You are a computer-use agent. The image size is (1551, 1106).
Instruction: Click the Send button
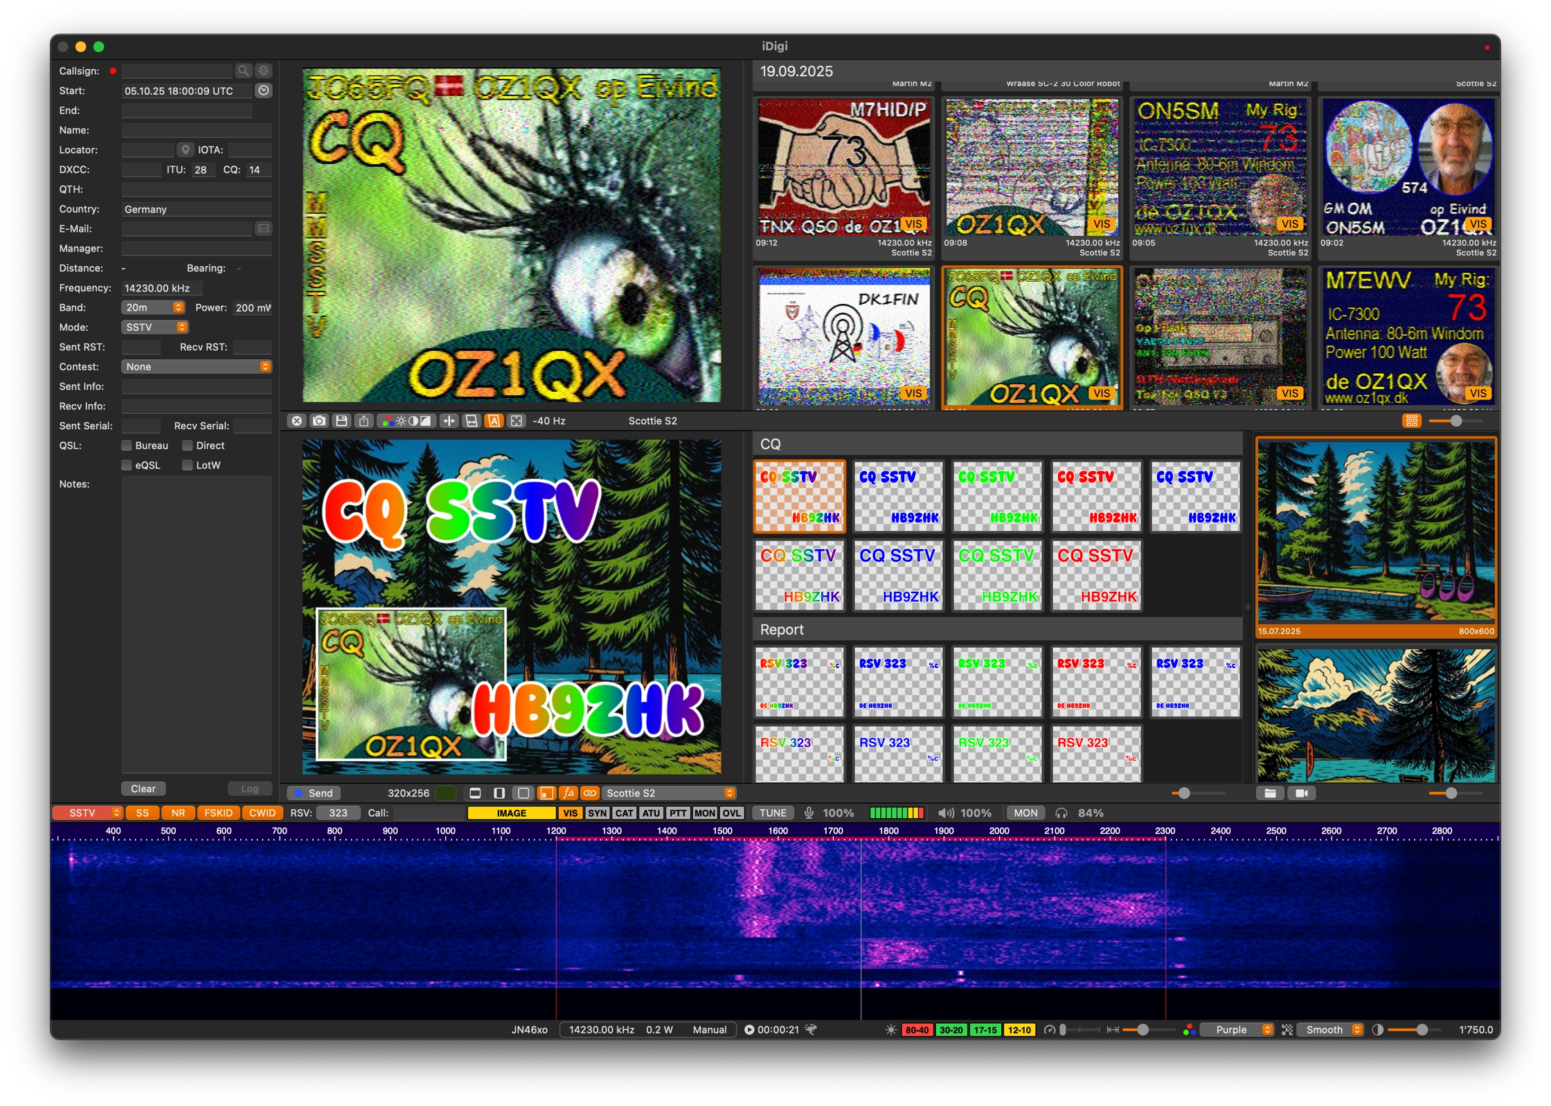tap(314, 793)
